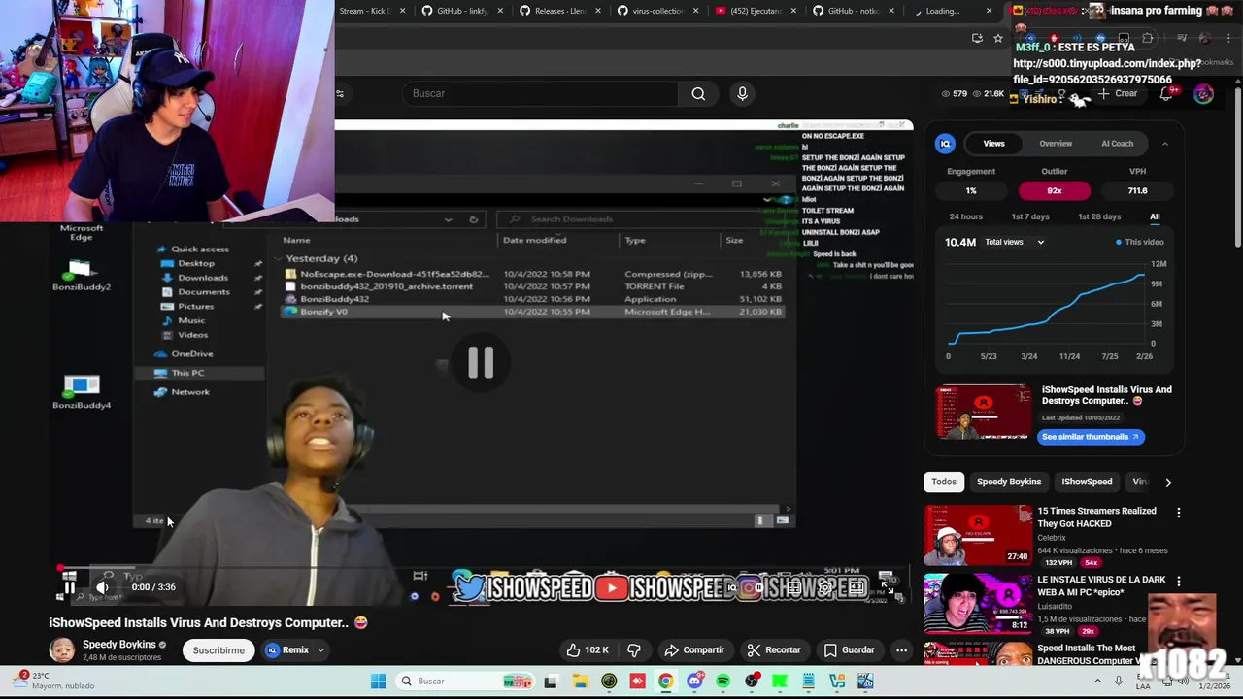This screenshot has height=699, width=1243.
Task: Open the weather widget showing 23°C
Action: [53, 681]
